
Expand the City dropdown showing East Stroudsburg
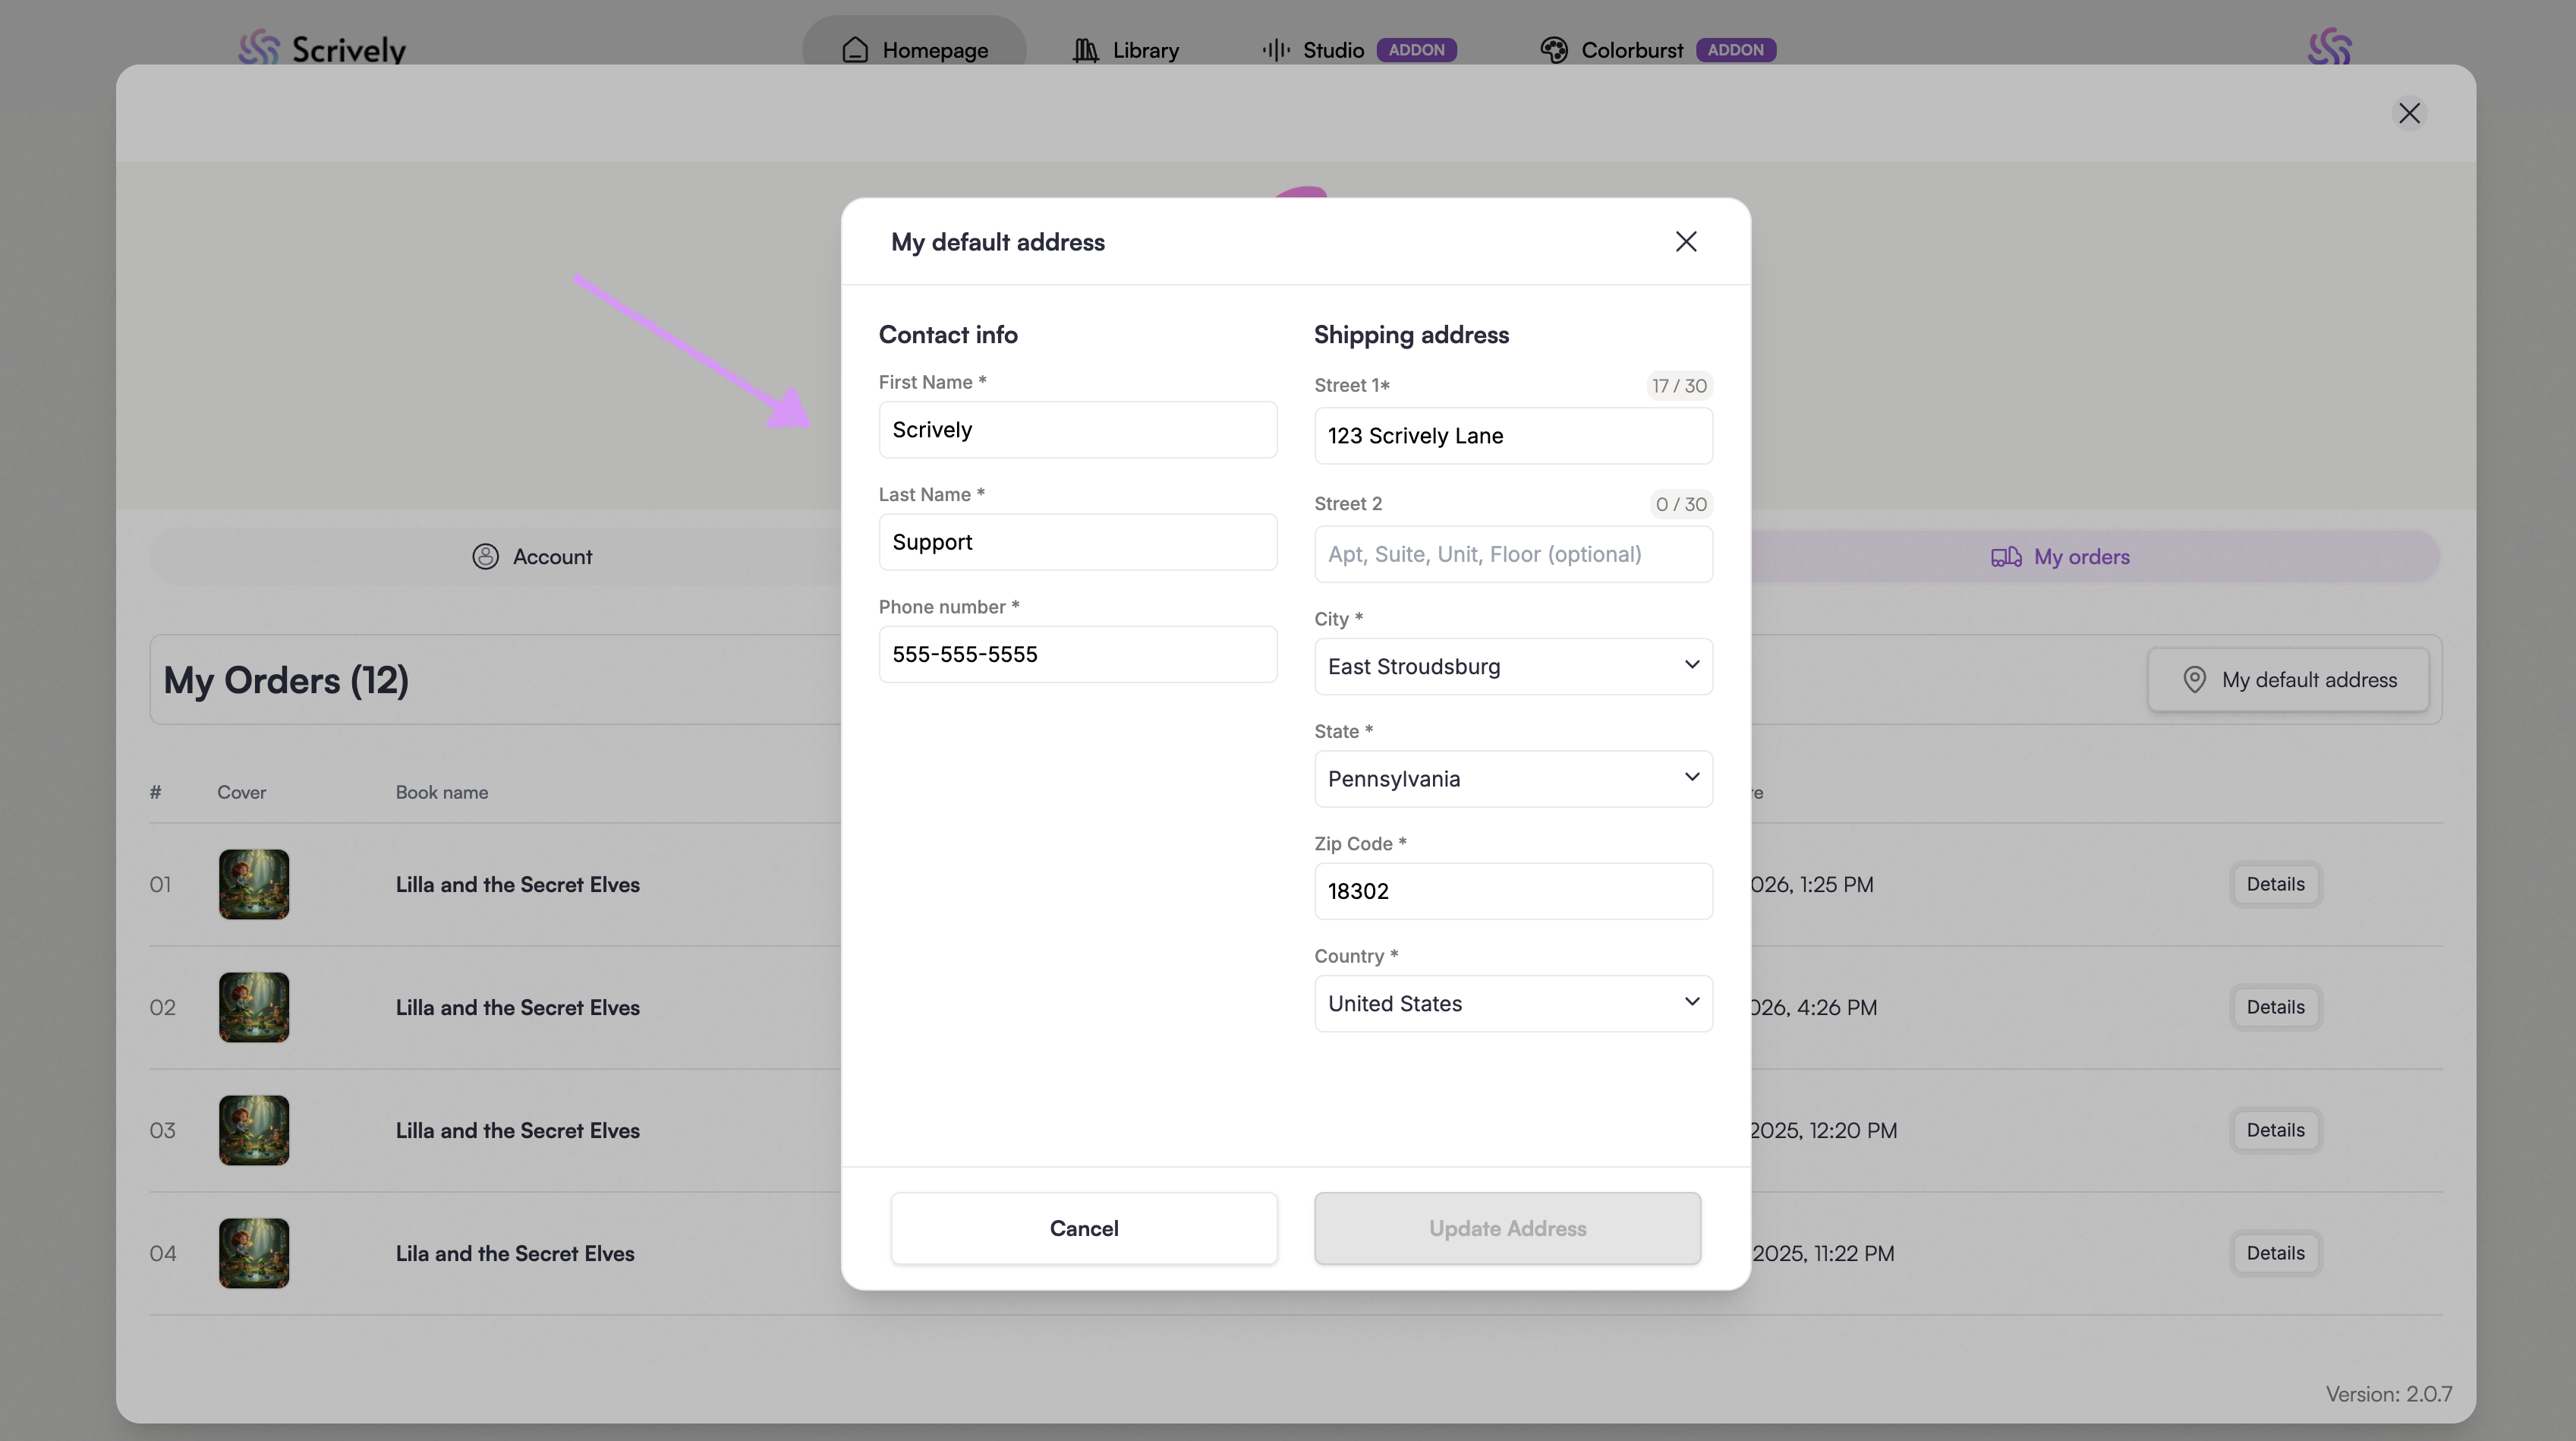[1512, 666]
